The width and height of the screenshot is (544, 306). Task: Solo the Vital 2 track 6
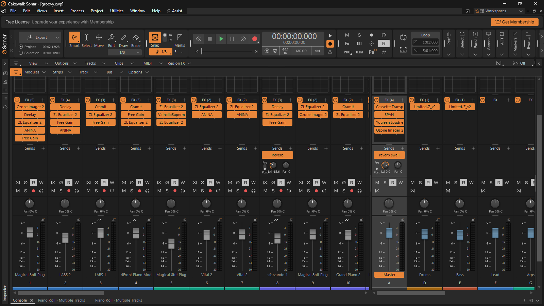202,191
